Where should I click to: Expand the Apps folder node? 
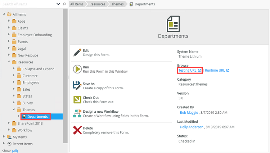click(x=9, y=21)
